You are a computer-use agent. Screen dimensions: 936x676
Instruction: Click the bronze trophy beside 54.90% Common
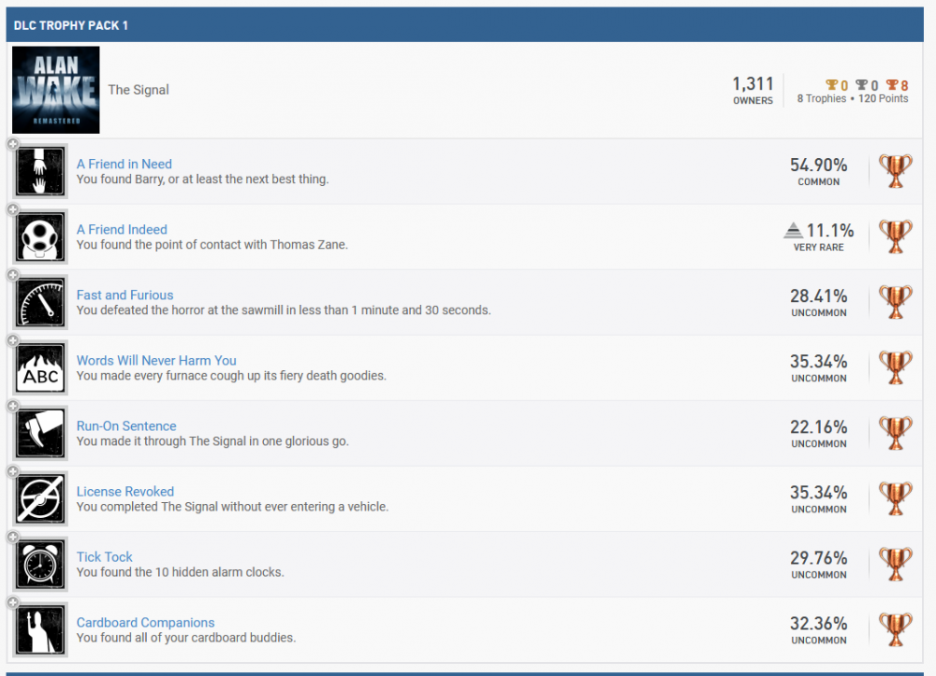[x=895, y=171]
